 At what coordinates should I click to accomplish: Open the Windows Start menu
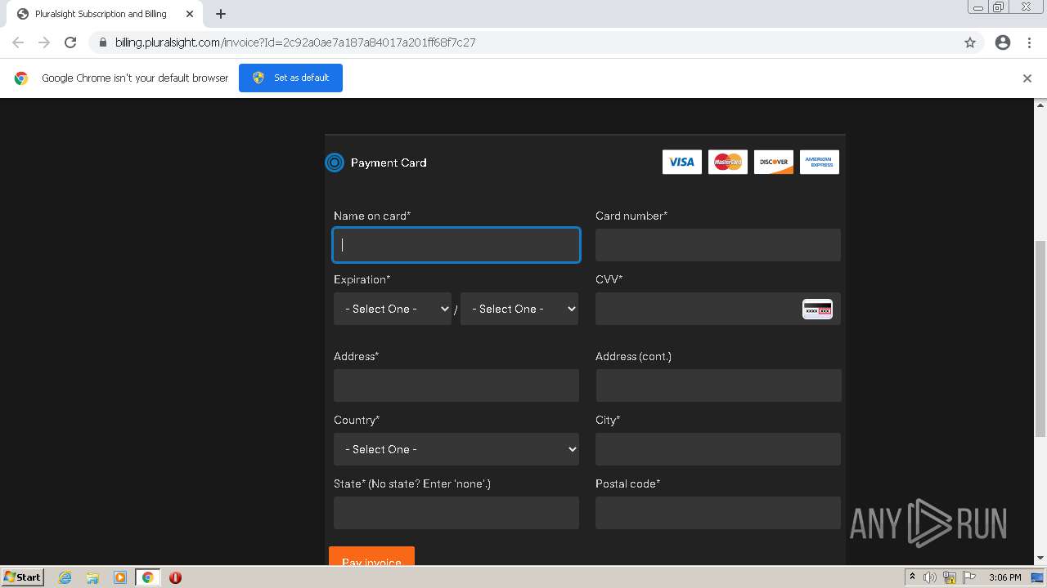22,577
